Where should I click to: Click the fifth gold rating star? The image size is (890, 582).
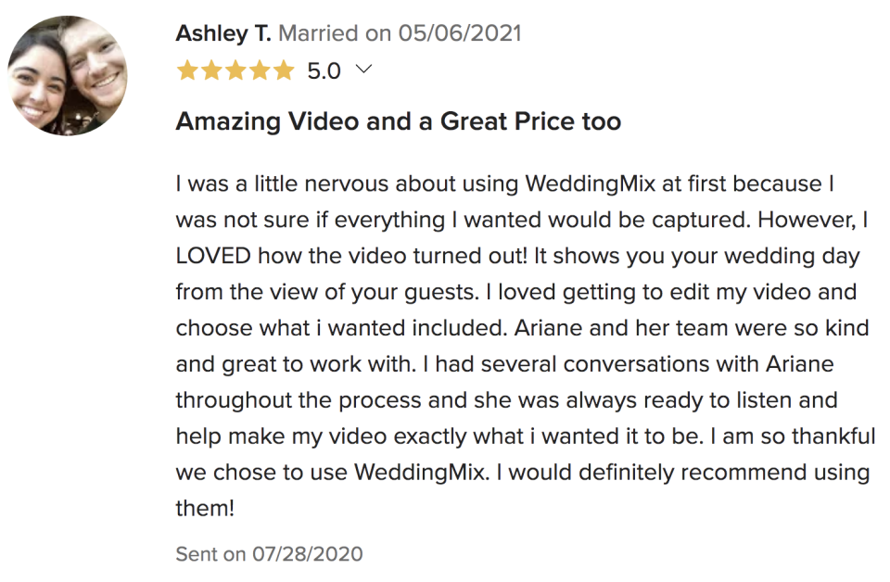pyautogui.click(x=284, y=70)
